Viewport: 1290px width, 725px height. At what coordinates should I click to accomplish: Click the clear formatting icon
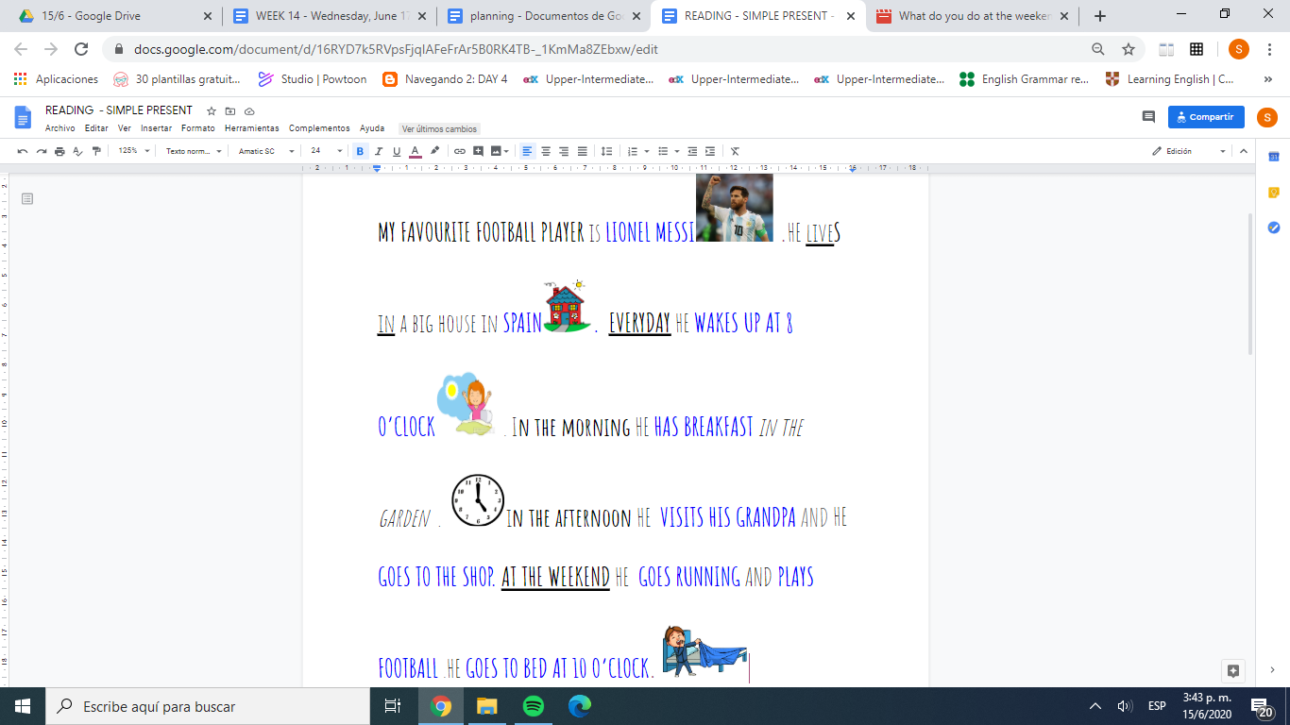pos(735,151)
